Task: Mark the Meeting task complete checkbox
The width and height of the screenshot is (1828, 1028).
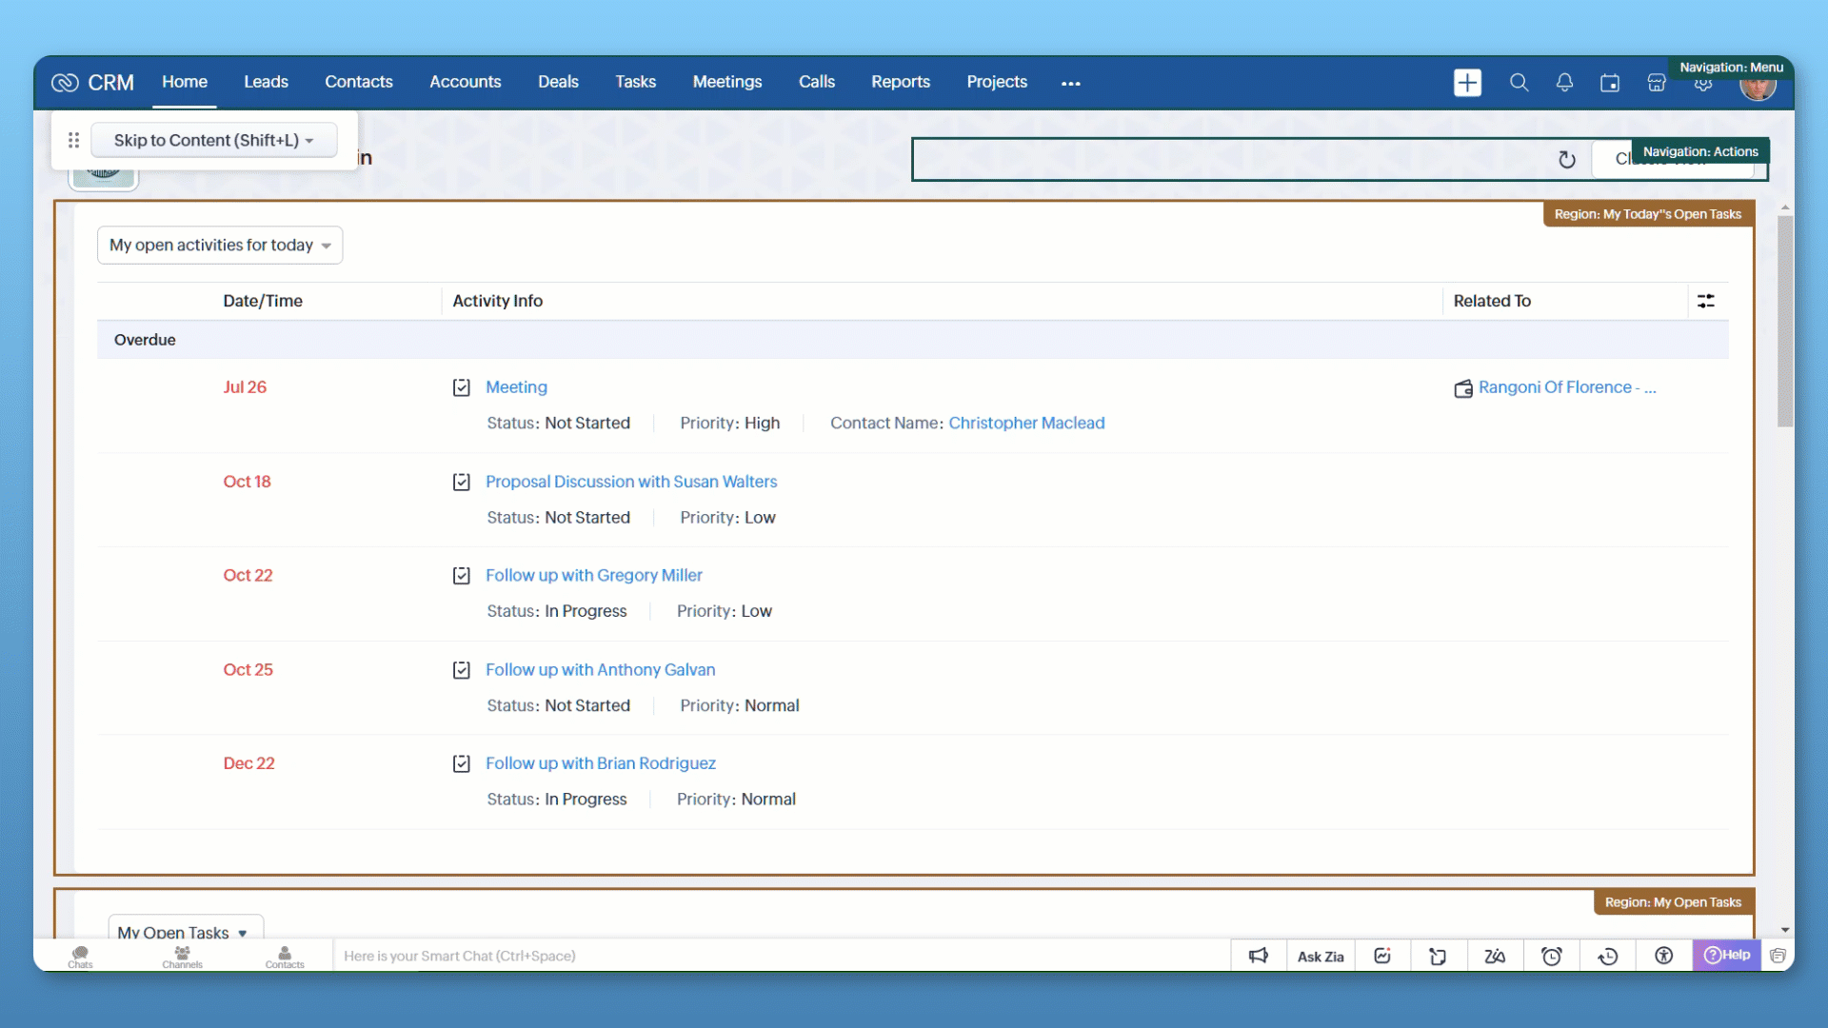Action: pos(462,387)
